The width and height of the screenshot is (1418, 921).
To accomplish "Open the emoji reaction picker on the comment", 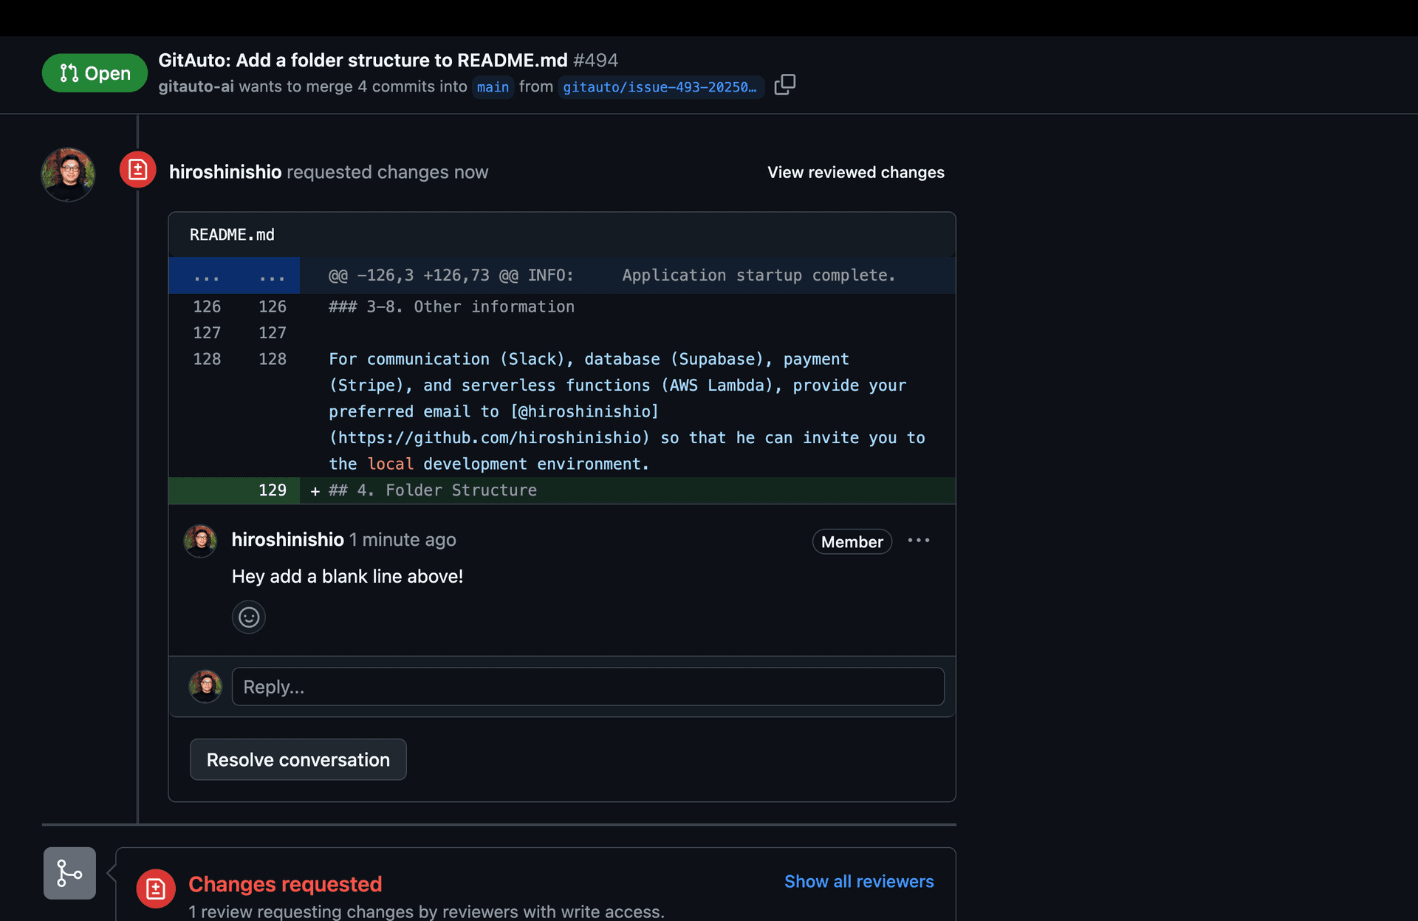I will 248,617.
